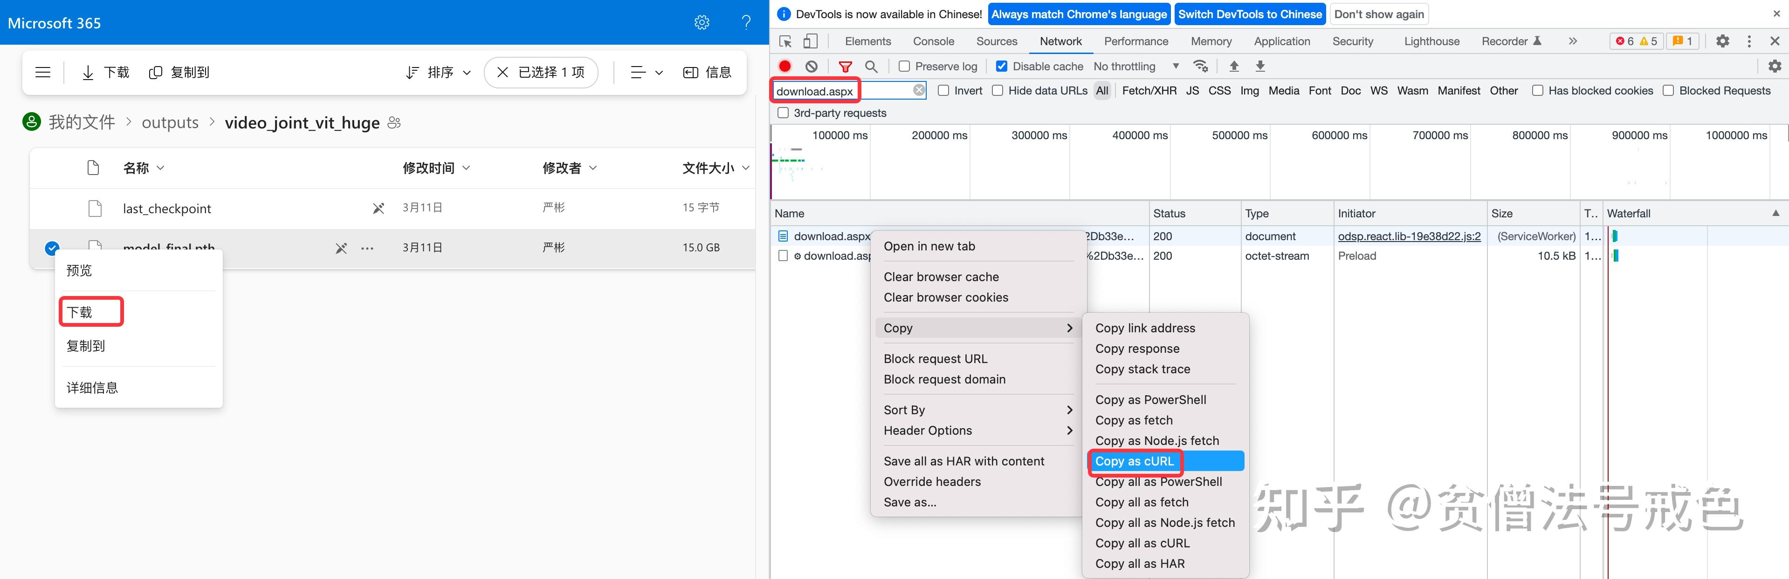Viewport: 1789px width, 579px height.
Task: Clear the network log
Action: click(811, 66)
